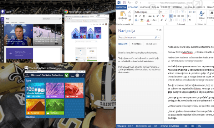Image resolution: width=214 pixels, height=128 pixels.
Task: Align text right
Action: (179, 16)
